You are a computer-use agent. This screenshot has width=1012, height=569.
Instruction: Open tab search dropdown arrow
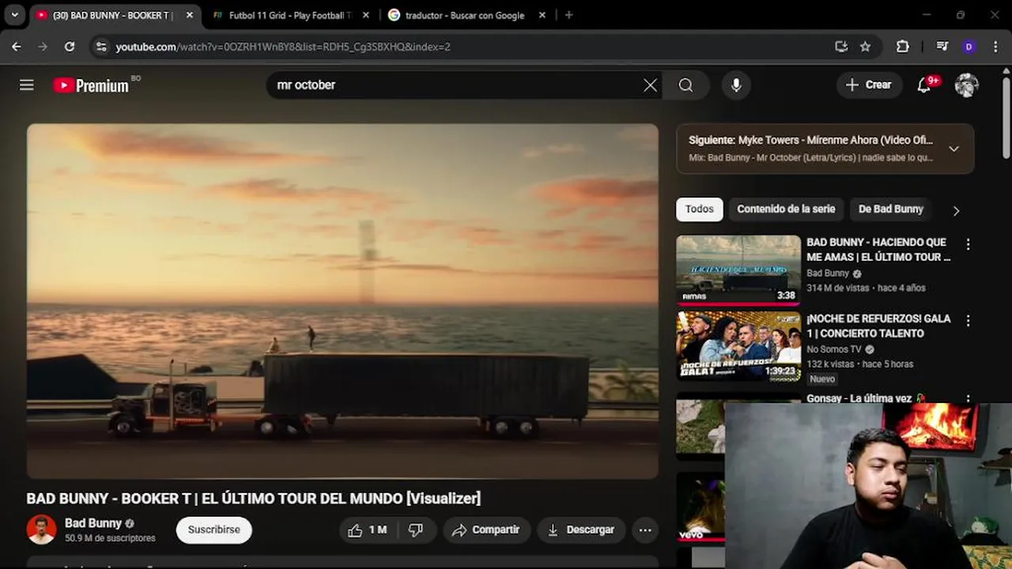14,15
